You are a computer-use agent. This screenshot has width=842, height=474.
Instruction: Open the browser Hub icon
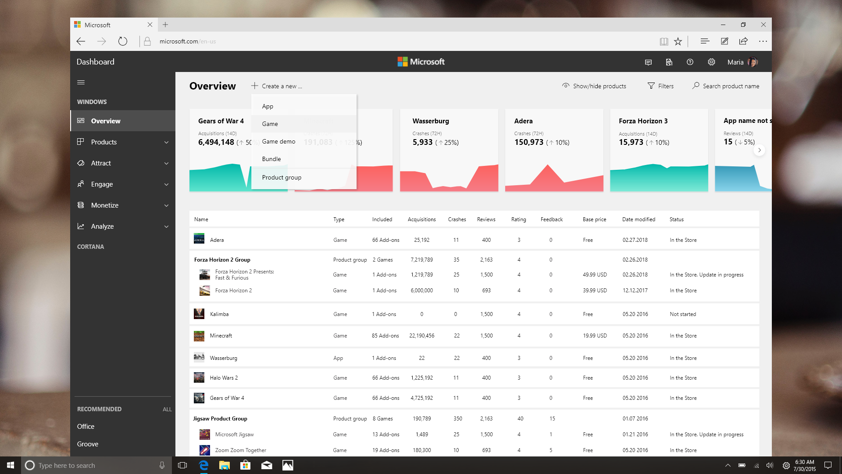[705, 41]
